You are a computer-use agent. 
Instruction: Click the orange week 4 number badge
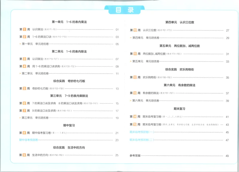pyautogui.click(x=24, y=66)
